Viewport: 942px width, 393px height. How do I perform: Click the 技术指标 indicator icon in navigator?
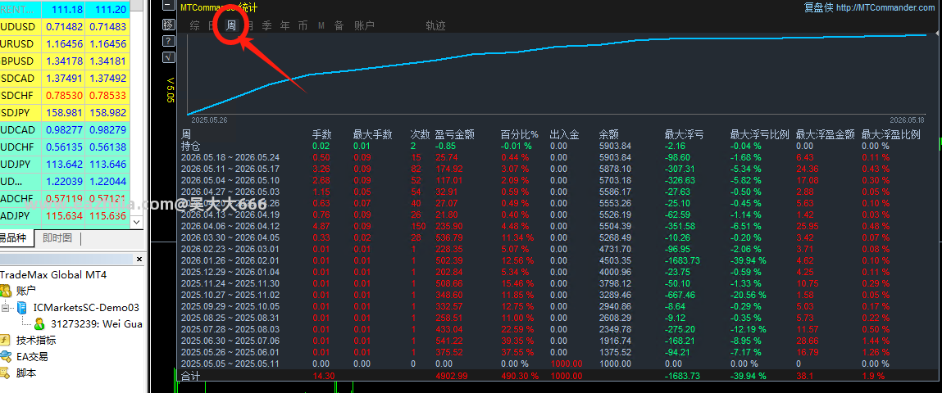(x=6, y=341)
